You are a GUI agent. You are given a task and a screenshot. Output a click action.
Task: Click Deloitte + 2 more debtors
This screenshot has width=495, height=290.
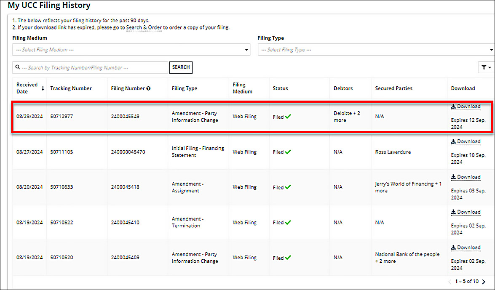pos(347,117)
